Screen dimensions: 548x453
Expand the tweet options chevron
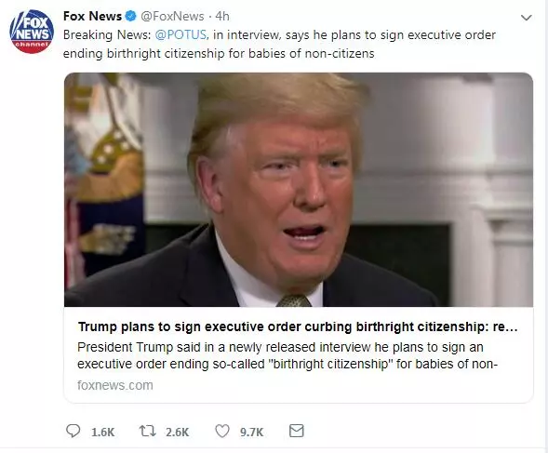pos(527,18)
